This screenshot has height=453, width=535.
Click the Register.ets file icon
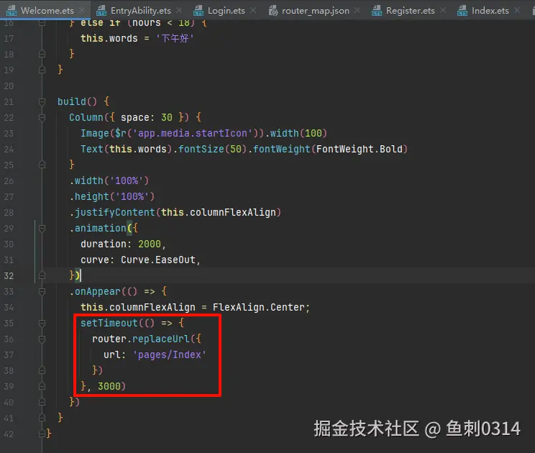pos(377,11)
